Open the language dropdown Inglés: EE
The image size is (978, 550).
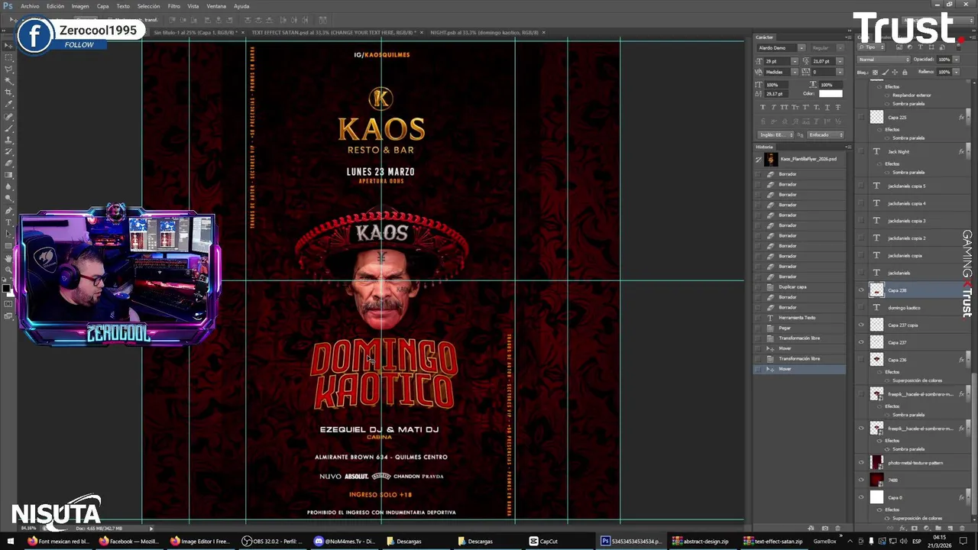pyautogui.click(x=776, y=135)
